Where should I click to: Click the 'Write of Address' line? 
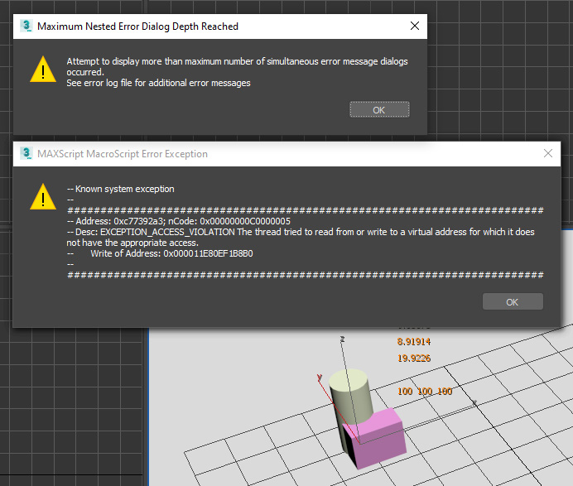click(x=171, y=253)
